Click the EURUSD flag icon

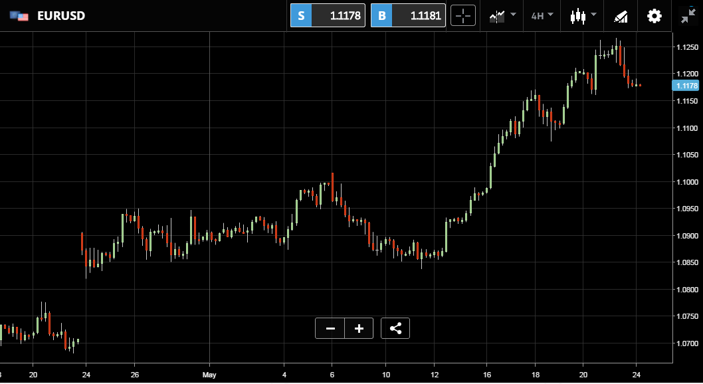click(19, 16)
